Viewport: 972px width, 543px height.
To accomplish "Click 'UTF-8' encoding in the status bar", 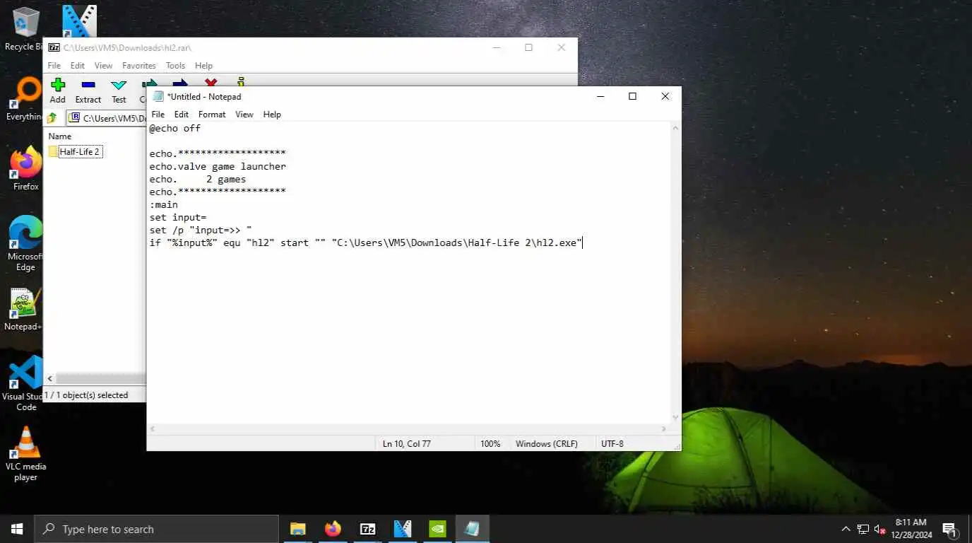I will click(x=612, y=443).
